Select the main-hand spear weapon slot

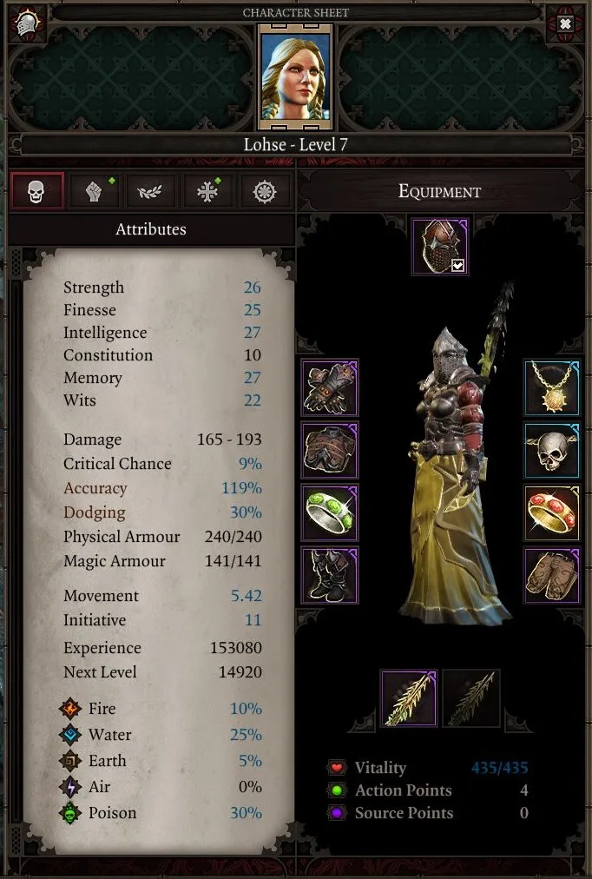point(409,698)
